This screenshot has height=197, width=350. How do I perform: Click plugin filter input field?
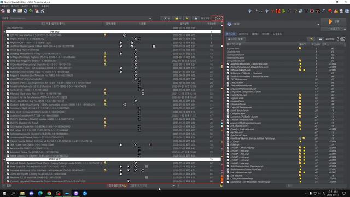316,186
